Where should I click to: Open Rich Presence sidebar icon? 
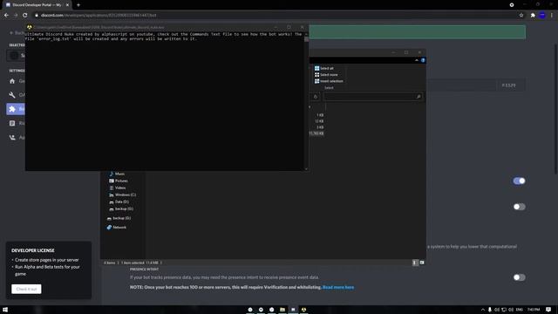point(12,123)
